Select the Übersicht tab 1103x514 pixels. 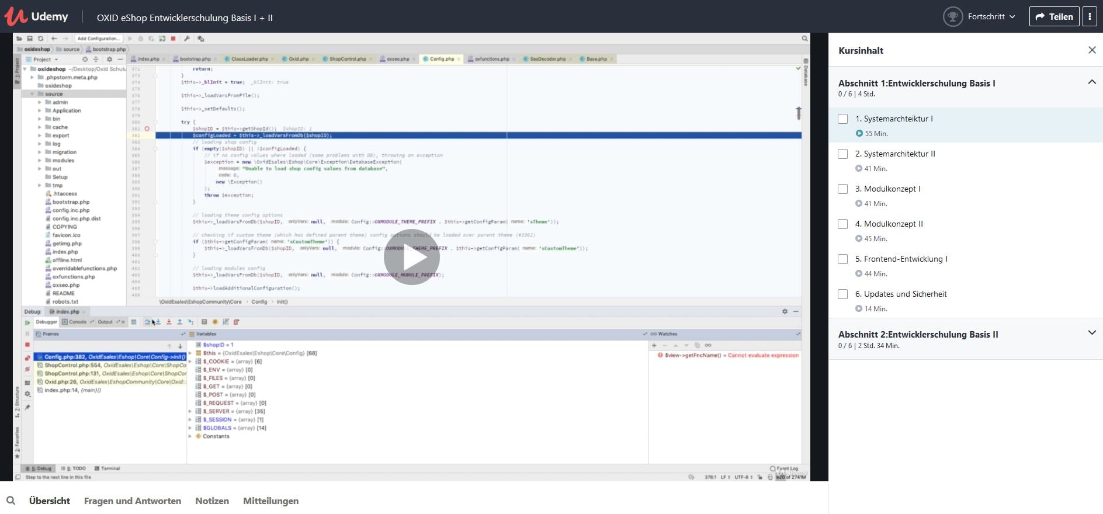tap(50, 501)
